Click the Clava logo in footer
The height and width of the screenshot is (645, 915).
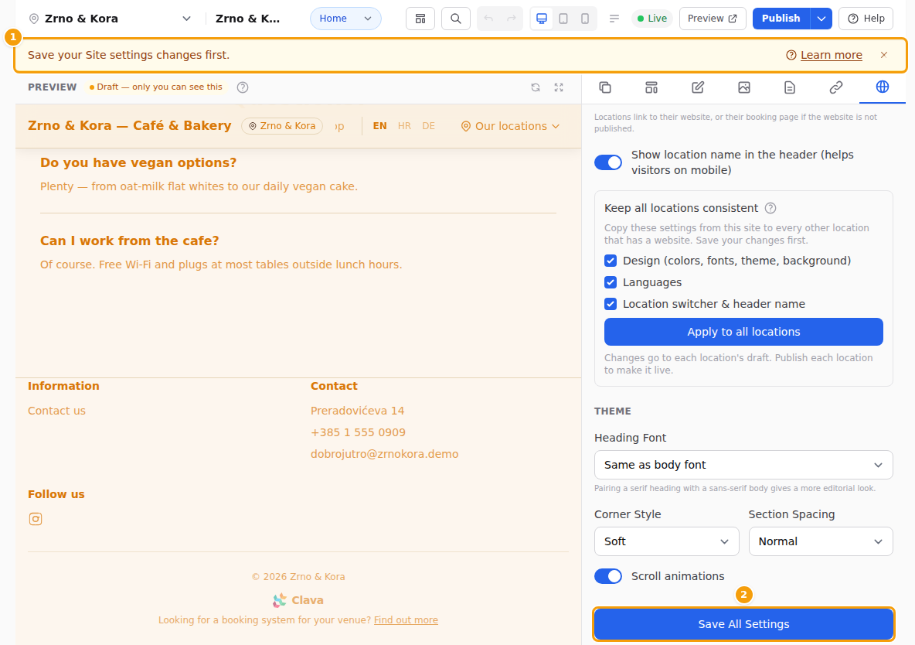[x=298, y=600]
